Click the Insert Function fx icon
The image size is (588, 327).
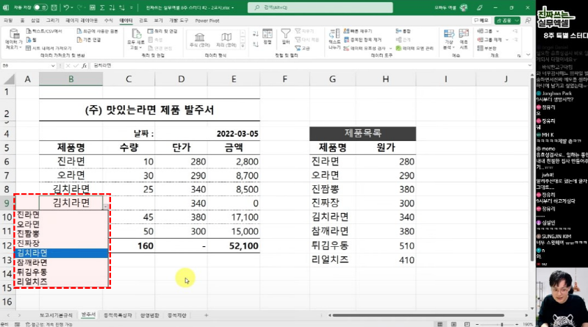(85, 65)
